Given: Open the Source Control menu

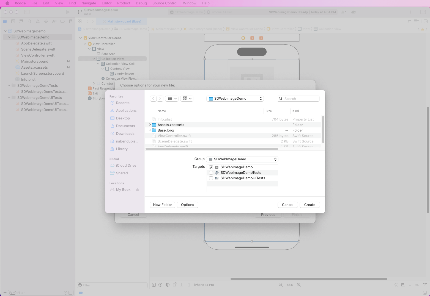Looking at the screenshot, I should [x=165, y=3].
